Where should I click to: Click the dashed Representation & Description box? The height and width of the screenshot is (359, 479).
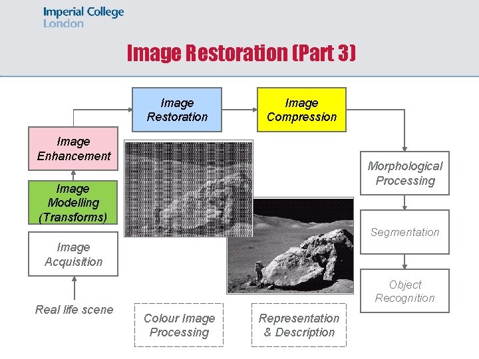(x=299, y=325)
